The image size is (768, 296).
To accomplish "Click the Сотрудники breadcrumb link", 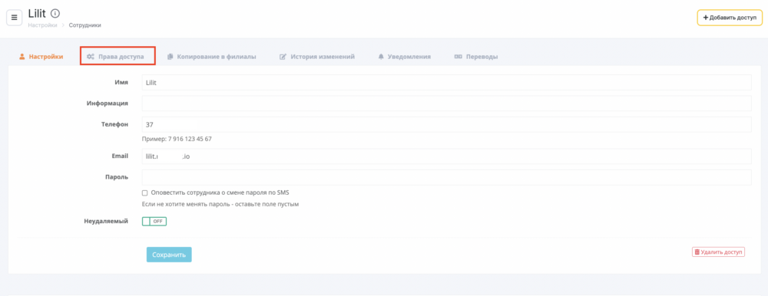I will point(85,25).
